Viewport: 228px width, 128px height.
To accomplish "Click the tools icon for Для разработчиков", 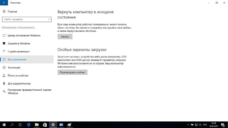I will (x=4, y=83).
